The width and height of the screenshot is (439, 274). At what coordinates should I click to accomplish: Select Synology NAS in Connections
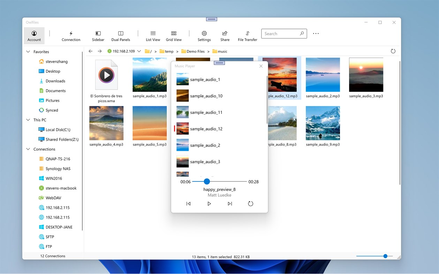pyautogui.click(x=58, y=169)
